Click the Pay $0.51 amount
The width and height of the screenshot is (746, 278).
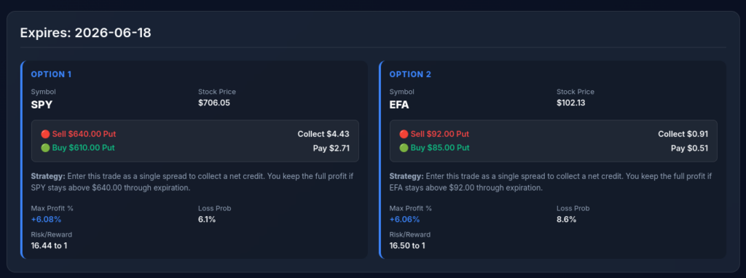click(689, 148)
